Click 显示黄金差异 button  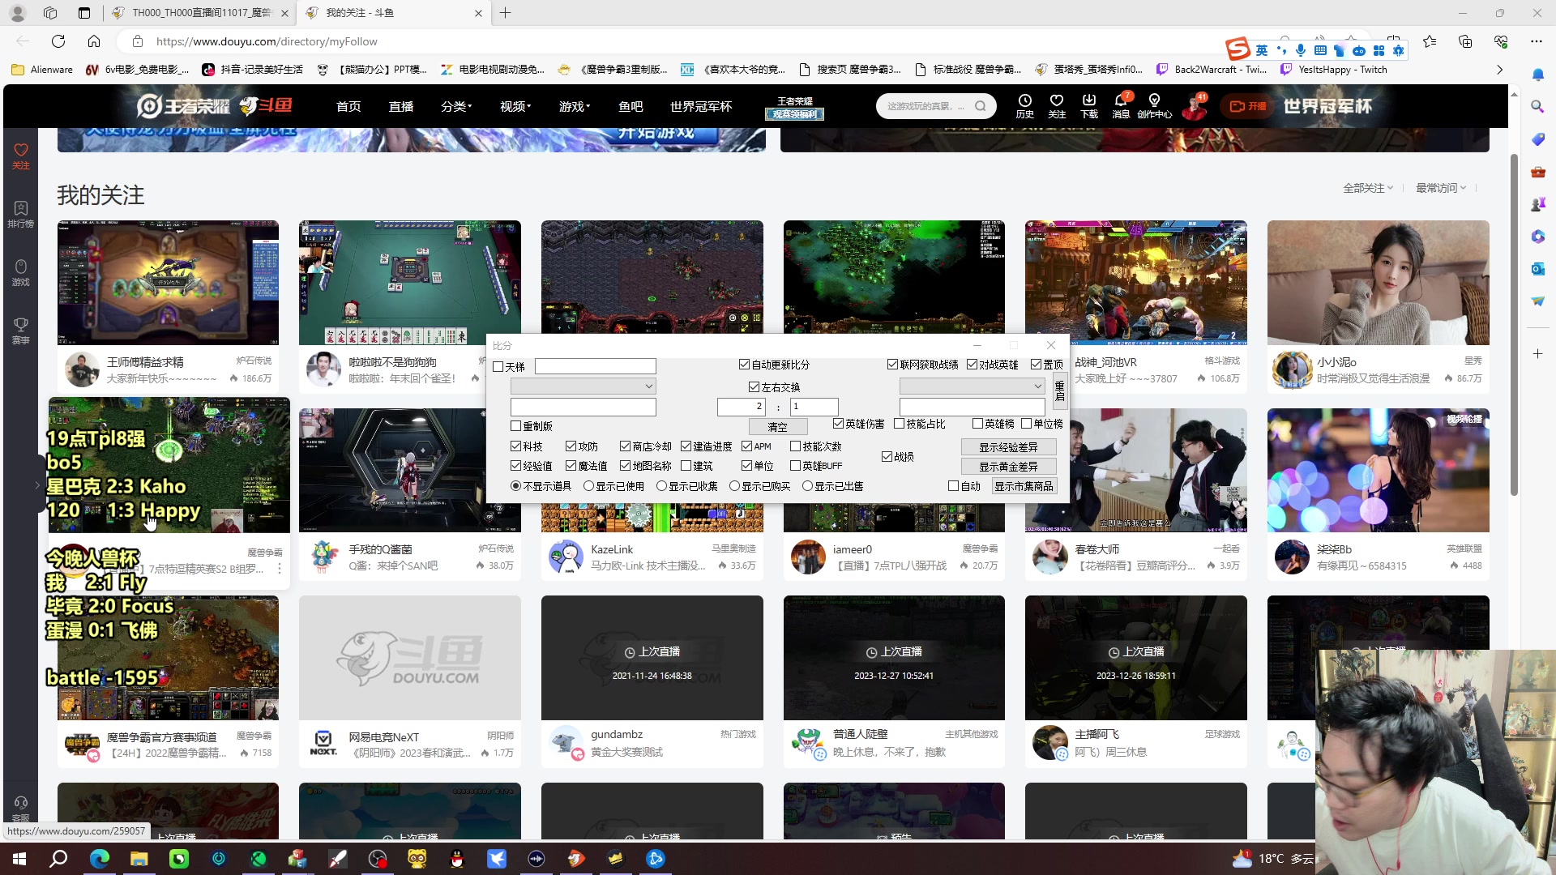click(x=1008, y=467)
